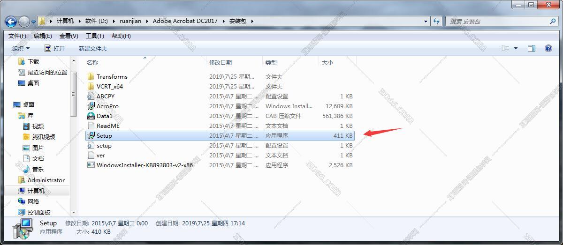Select the ver text file icon
This screenshot has width=563, height=245.
[91, 155]
